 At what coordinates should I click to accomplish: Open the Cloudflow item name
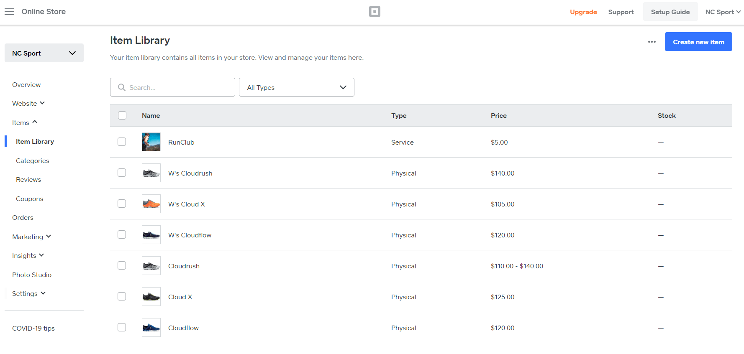click(183, 328)
